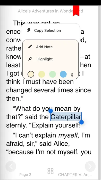
Task: Pick the blue highlight color swatch
Action: pos(63,74)
